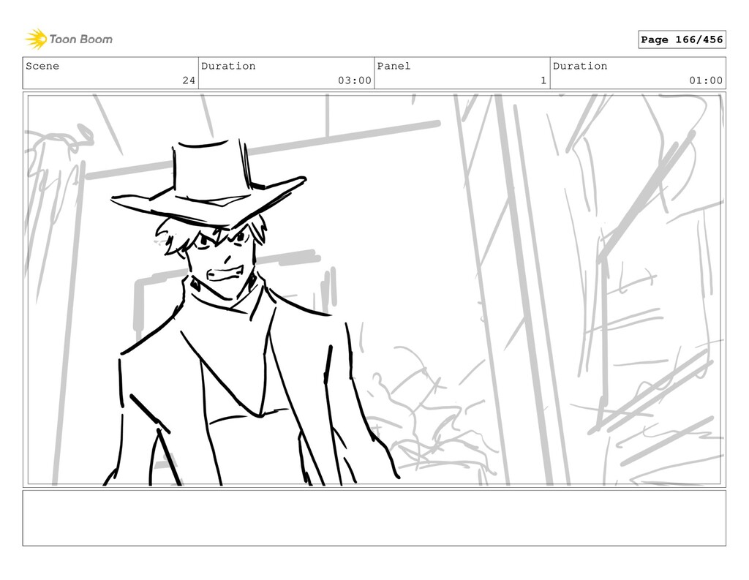Screen dimensions: 749x580
Task: Click the scene duration value 03:00
Action: click(355, 80)
